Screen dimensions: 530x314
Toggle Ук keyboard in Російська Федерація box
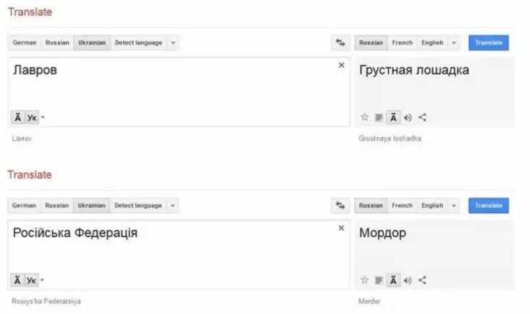click(32, 281)
